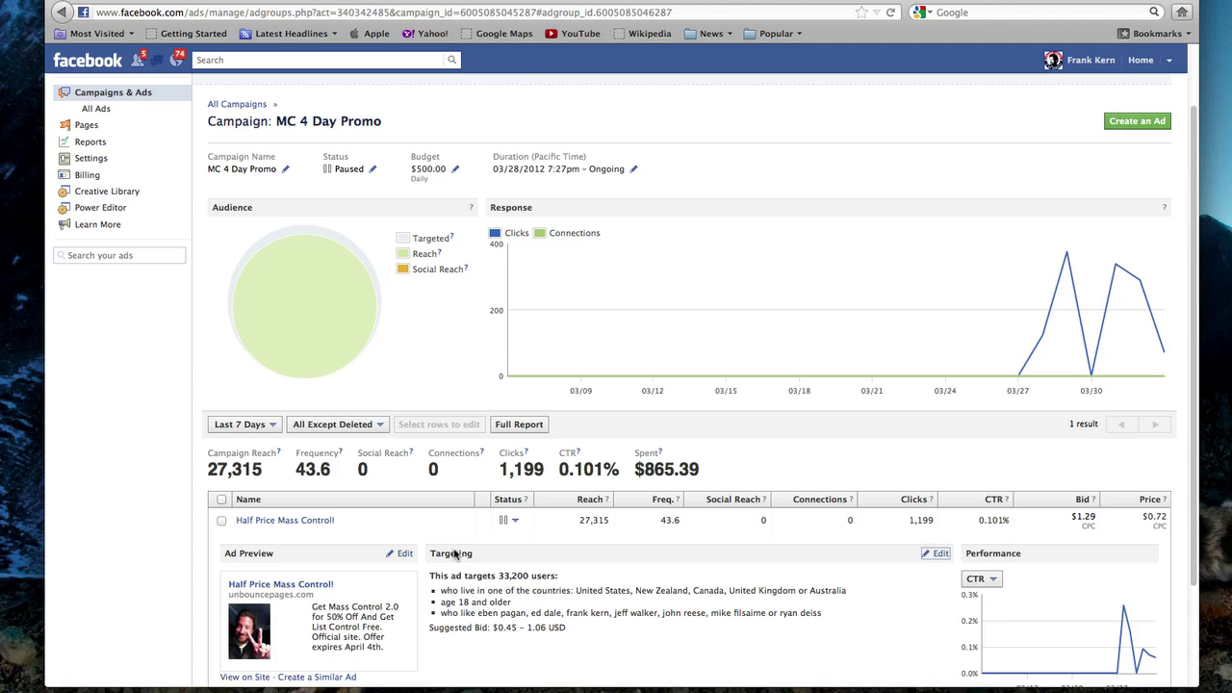1232x693 pixels.
Task: Tick the select-all checkbox in table header
Action: click(221, 500)
